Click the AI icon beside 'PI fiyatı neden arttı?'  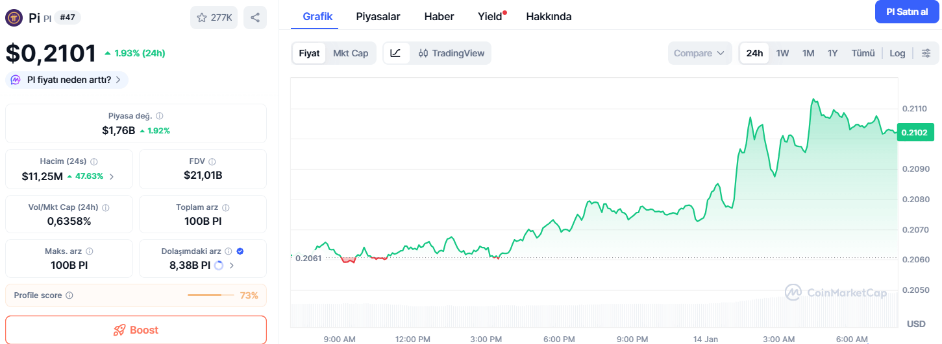16,80
